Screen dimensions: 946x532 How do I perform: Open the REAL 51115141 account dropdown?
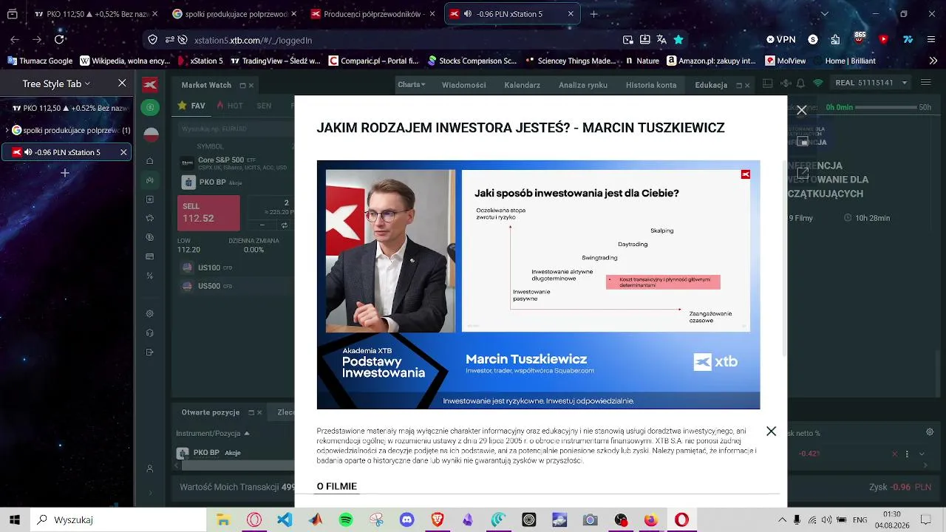click(x=871, y=83)
